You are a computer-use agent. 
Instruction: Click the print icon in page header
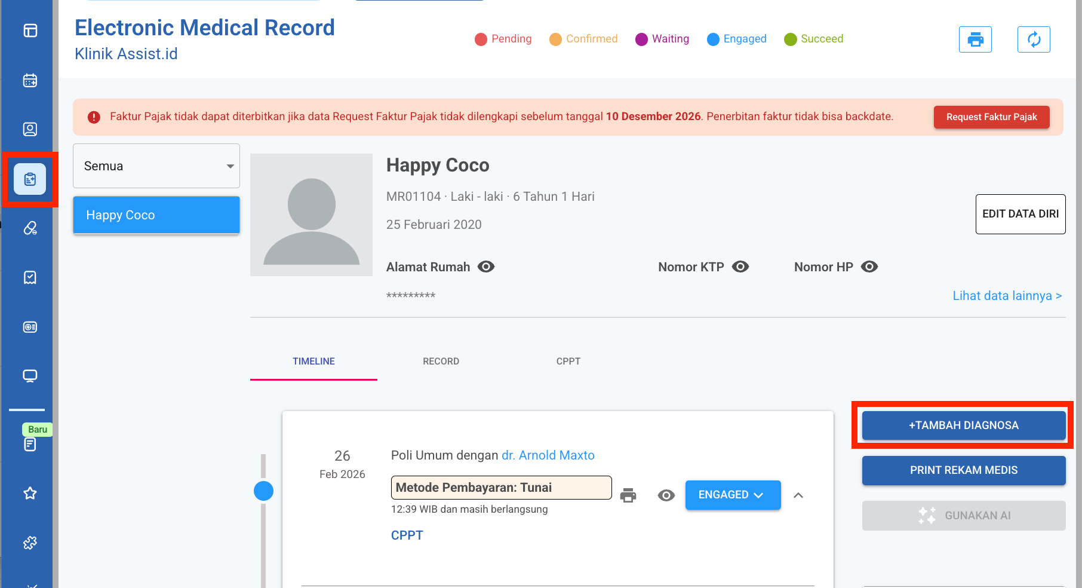coord(975,39)
